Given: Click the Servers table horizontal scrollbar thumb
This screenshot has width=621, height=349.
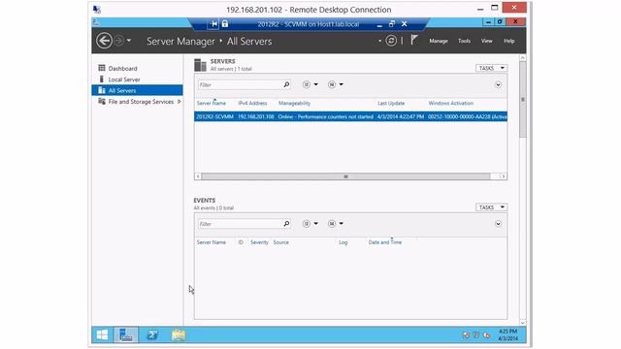Looking at the screenshot, I should (345, 176).
